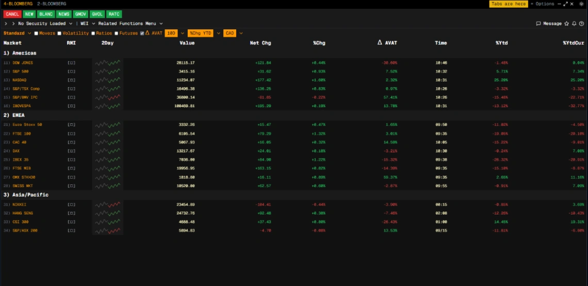
Task: Click the RMI icon in the FTSE MIB row
Action: [71, 169]
